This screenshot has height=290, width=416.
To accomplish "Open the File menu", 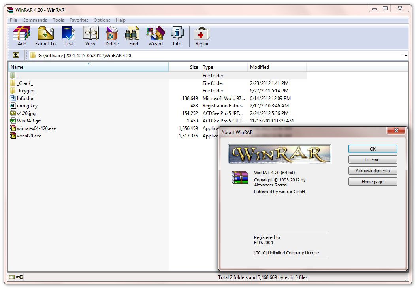I will 13,20.
